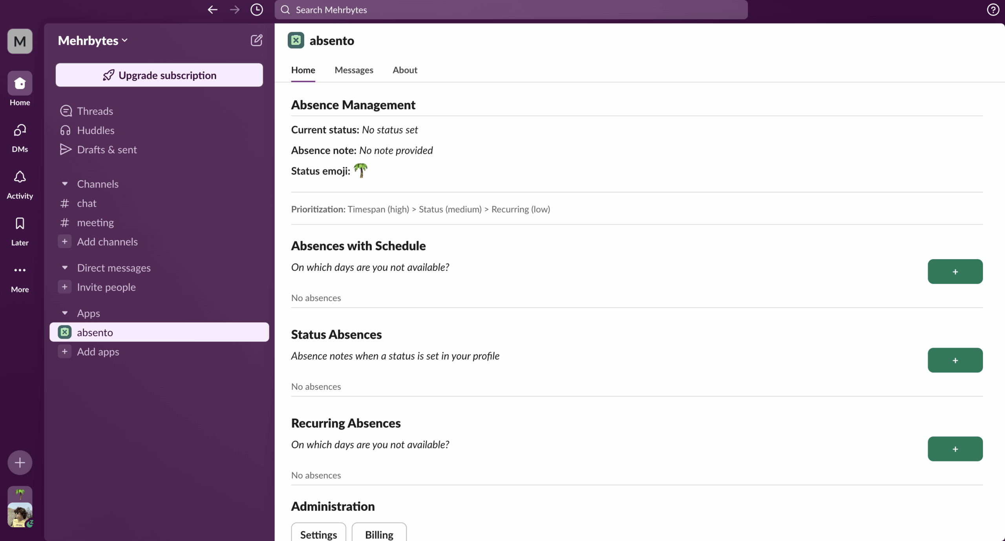1005x541 pixels.
Task: Open the history clock icon
Action: (x=256, y=10)
